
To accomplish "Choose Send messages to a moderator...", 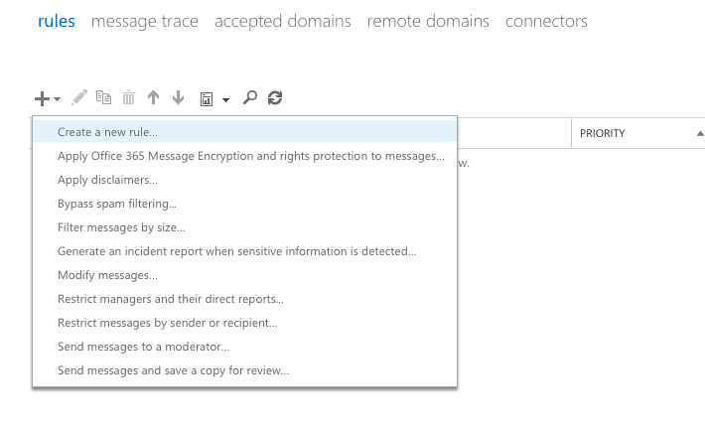I will click(x=143, y=347).
